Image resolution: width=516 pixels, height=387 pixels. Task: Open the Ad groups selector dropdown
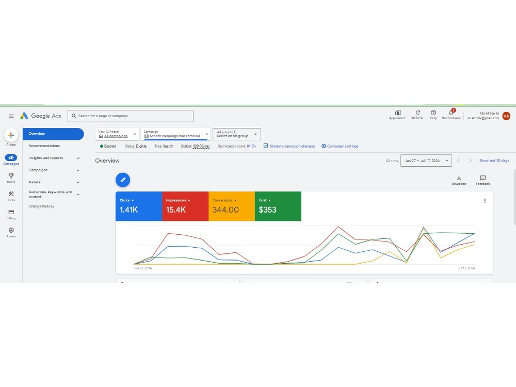[x=237, y=134]
